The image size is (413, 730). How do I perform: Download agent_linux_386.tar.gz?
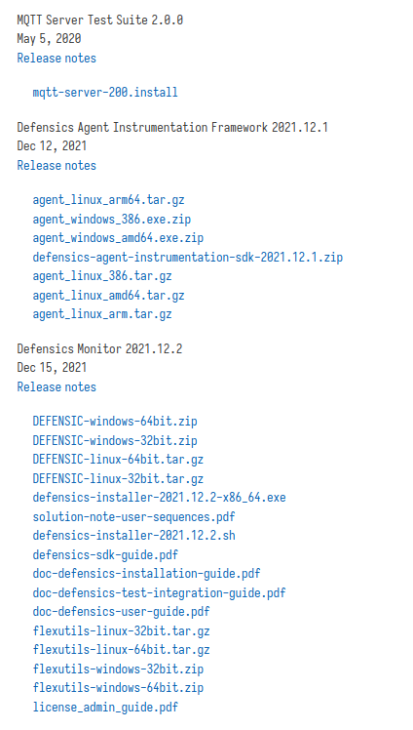coord(102,276)
